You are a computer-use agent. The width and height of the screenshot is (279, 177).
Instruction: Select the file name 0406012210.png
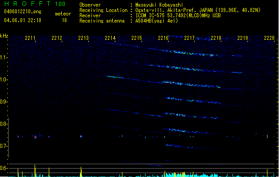(23, 12)
